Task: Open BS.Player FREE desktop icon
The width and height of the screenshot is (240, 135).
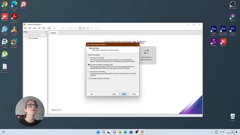Action: pos(4,31)
